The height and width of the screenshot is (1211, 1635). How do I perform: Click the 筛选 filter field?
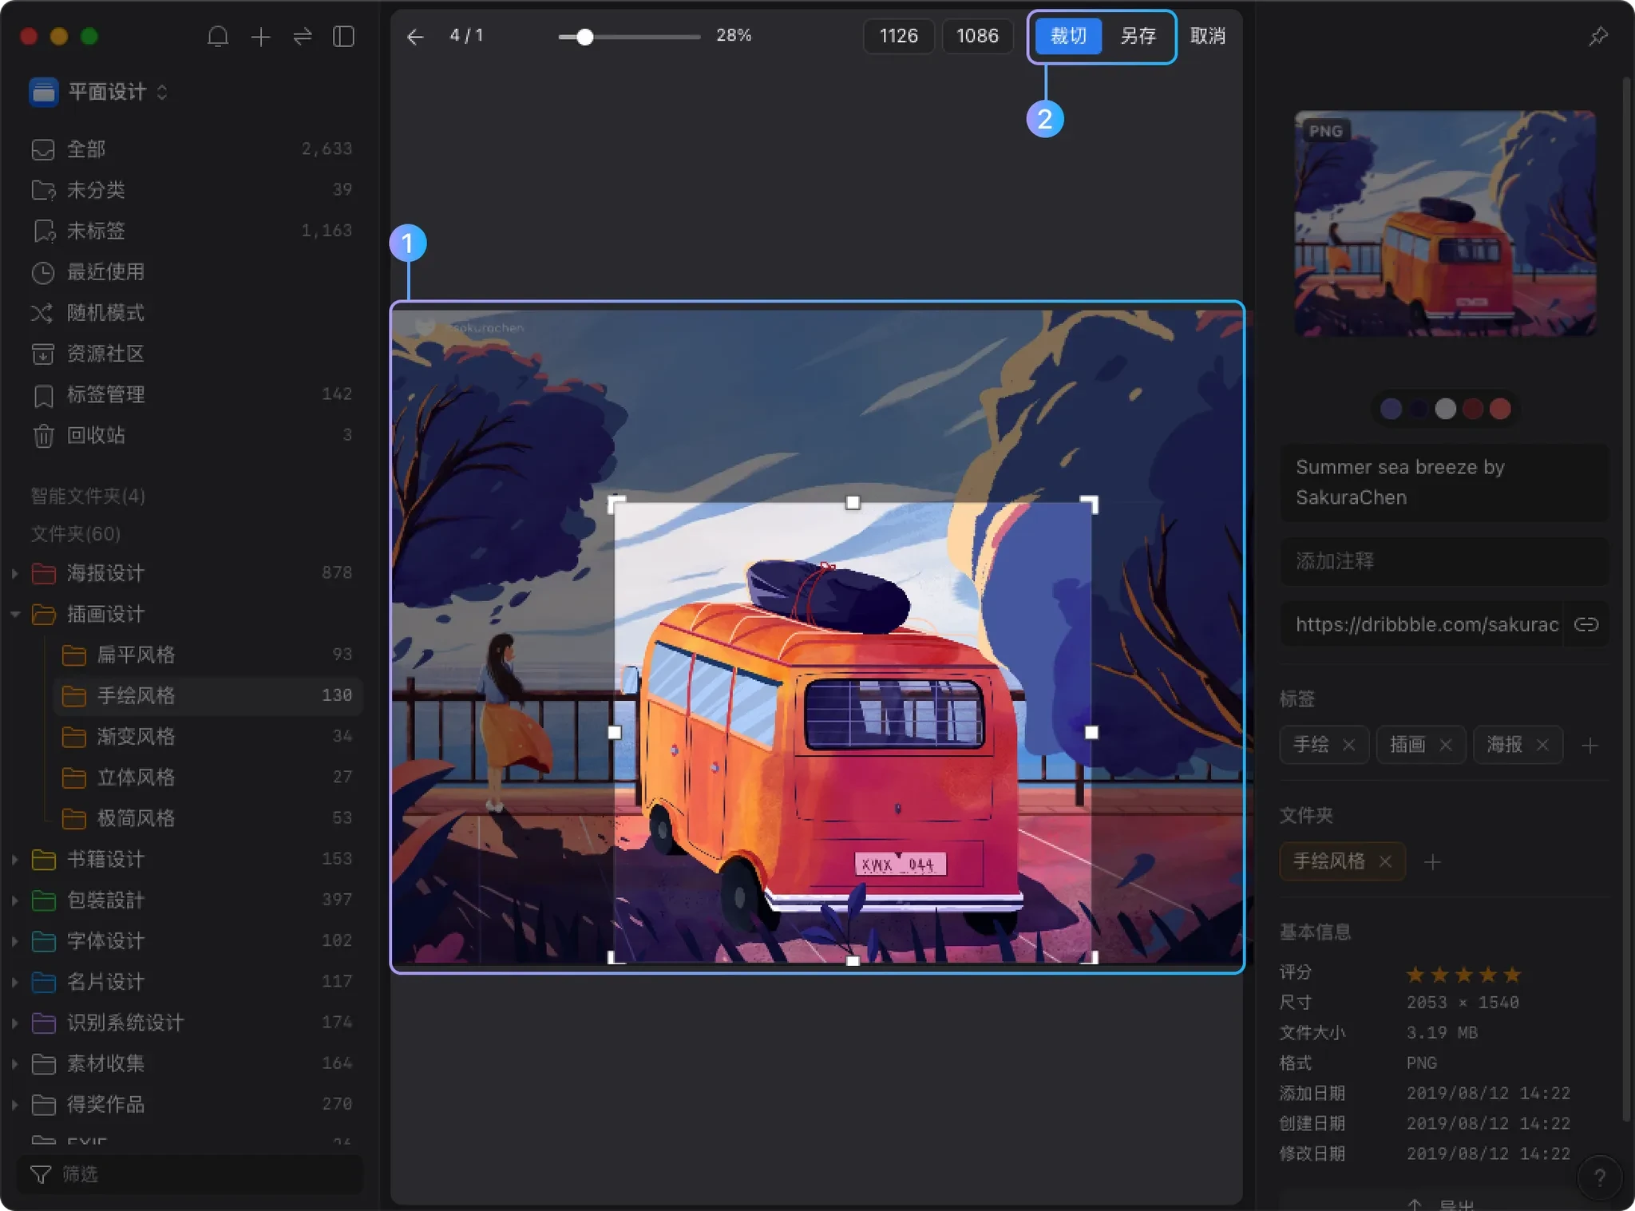click(190, 1174)
